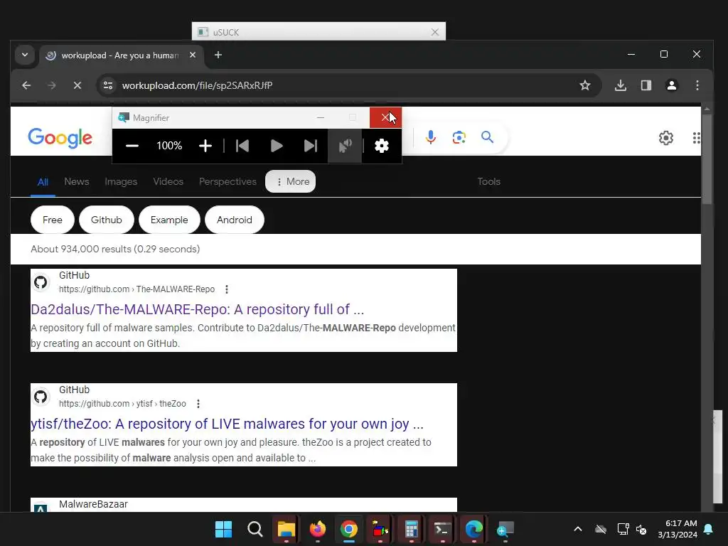Apply the Example filter chip

169,220
